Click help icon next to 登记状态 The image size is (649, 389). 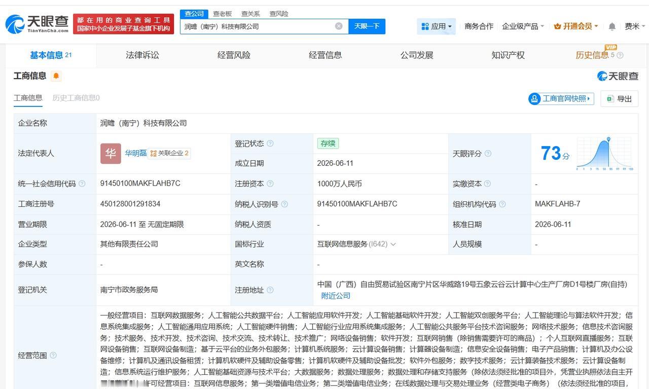pos(270,144)
